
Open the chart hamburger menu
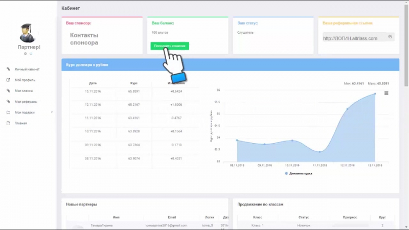387,93
